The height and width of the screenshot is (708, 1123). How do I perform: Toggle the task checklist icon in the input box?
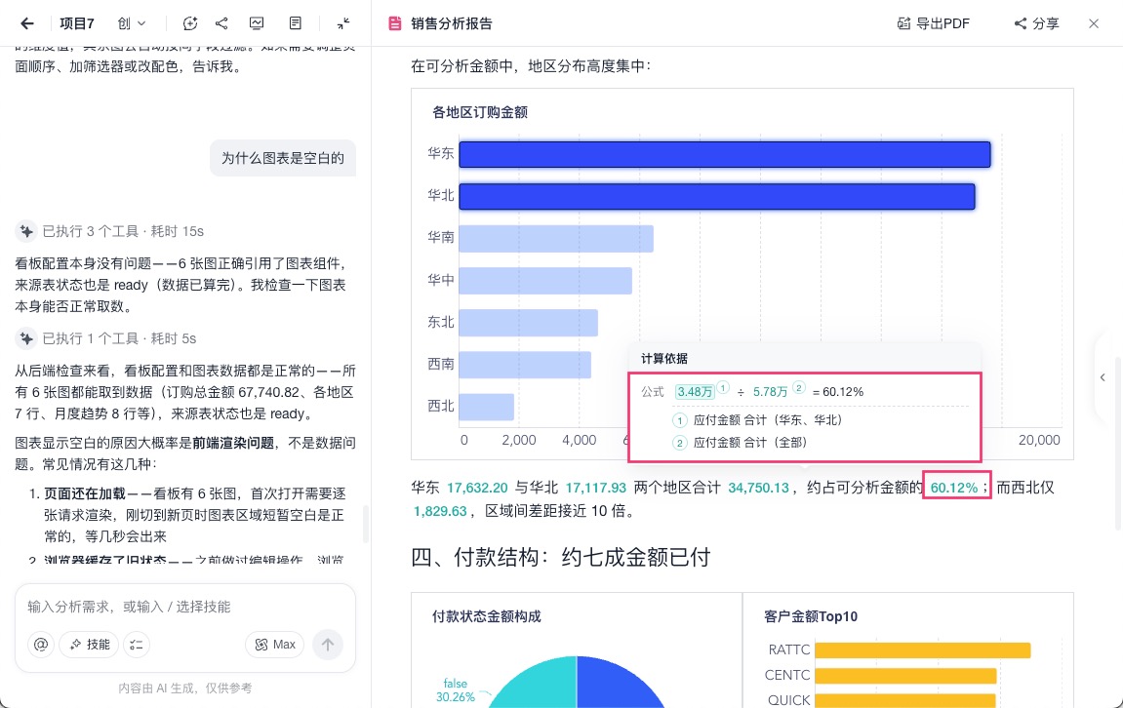[x=136, y=645]
